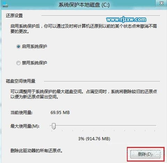Click the 删除此驱动器的所有还原点 description text
Screen dimensions: 167x163
[x=37, y=151]
